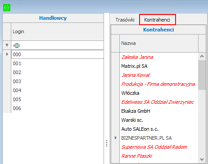
Task: Click the row indicator arrow beside 000
Action: 7,54
